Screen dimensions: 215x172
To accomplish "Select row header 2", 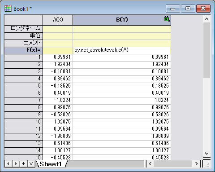I will 24,65.
